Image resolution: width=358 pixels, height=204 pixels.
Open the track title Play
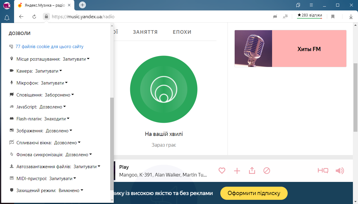click(124, 167)
